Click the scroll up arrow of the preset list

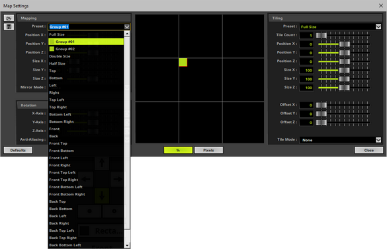coord(127,34)
